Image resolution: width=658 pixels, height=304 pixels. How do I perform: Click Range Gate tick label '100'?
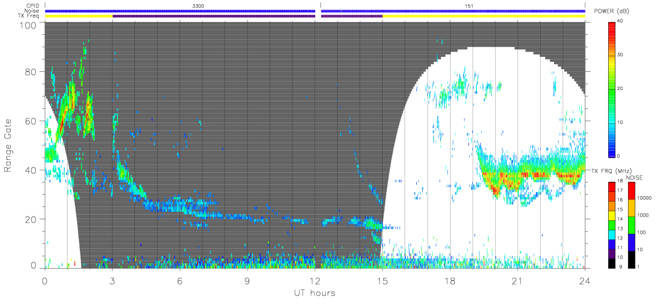pyautogui.click(x=28, y=25)
